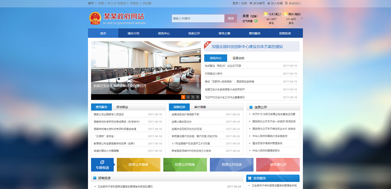391x189 pixels.
Task: Switch to the 区县动态 tab
Action: pos(238,58)
